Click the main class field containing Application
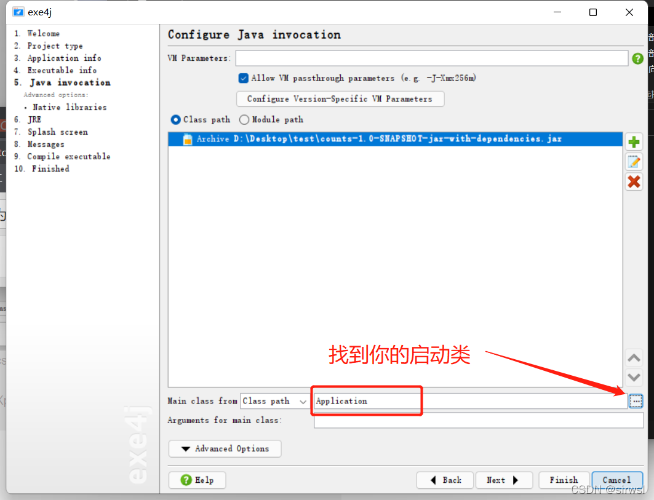 471,401
